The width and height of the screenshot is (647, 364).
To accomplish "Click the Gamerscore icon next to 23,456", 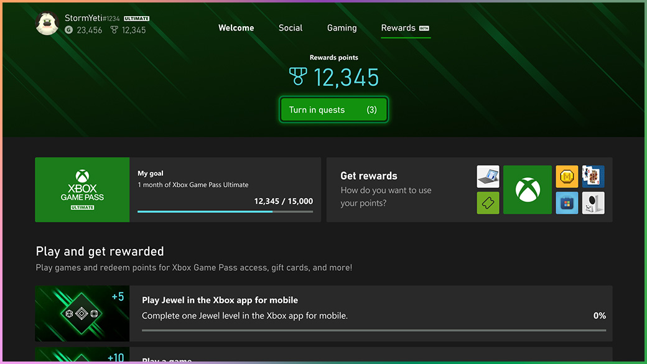I will click(x=68, y=30).
